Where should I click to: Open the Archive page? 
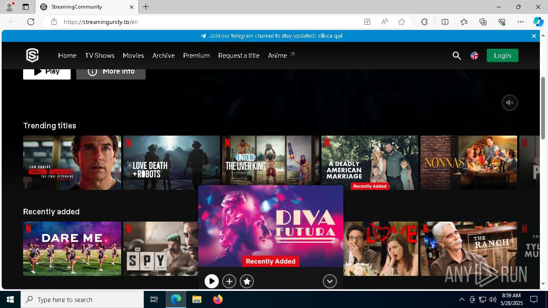pyautogui.click(x=164, y=56)
